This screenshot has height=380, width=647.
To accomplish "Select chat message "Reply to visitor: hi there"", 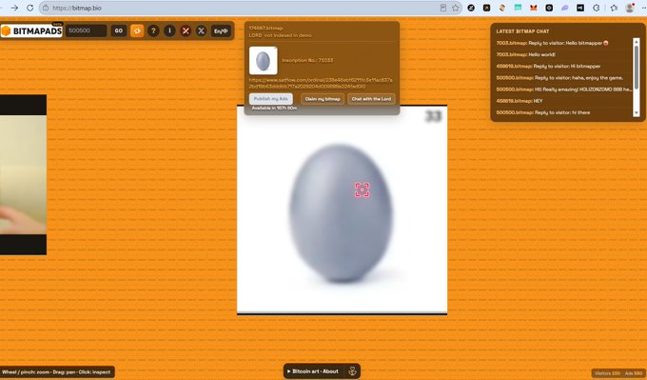I will [x=543, y=112].
